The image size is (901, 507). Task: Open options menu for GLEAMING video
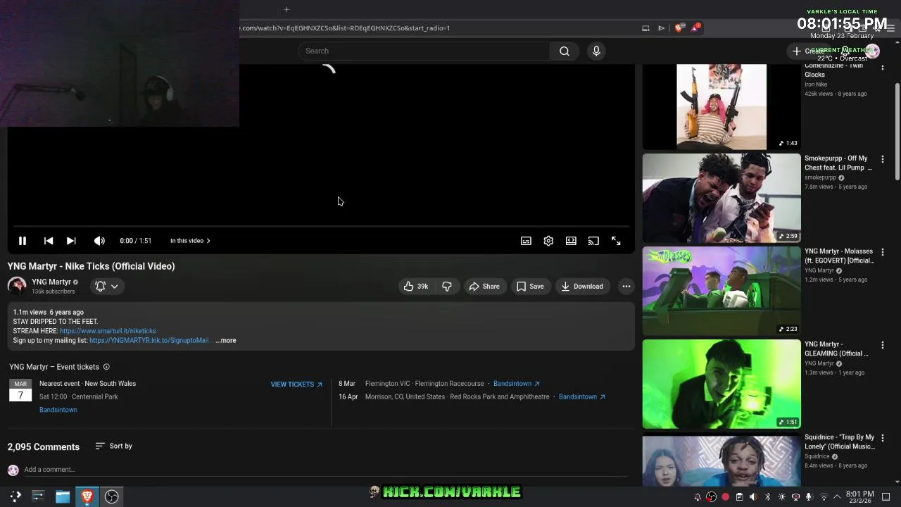[x=883, y=346]
